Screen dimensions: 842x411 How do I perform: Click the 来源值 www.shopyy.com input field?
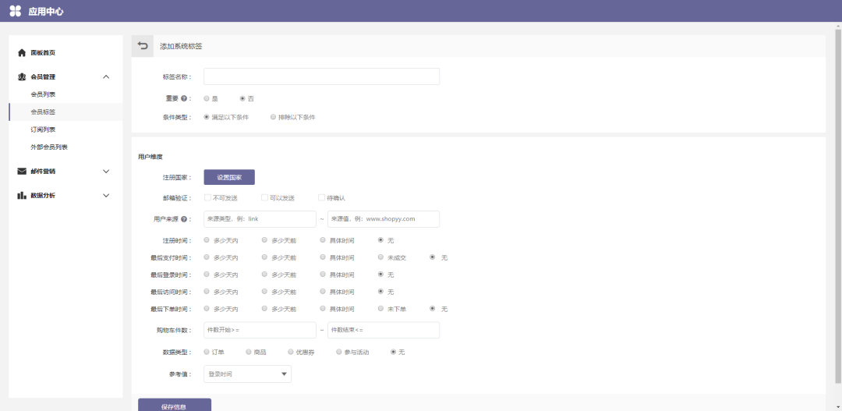[384, 219]
